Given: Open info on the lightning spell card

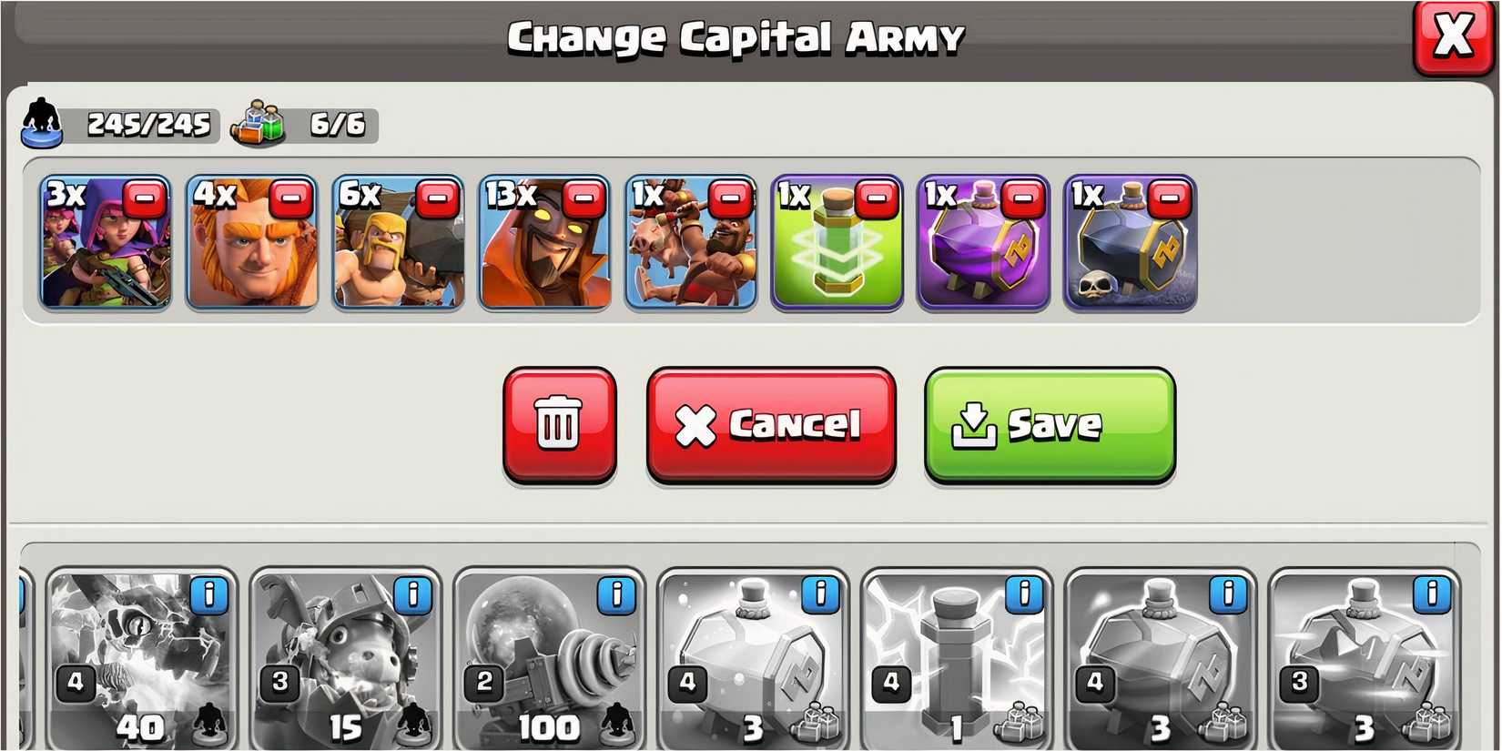Looking at the screenshot, I should [x=1025, y=595].
